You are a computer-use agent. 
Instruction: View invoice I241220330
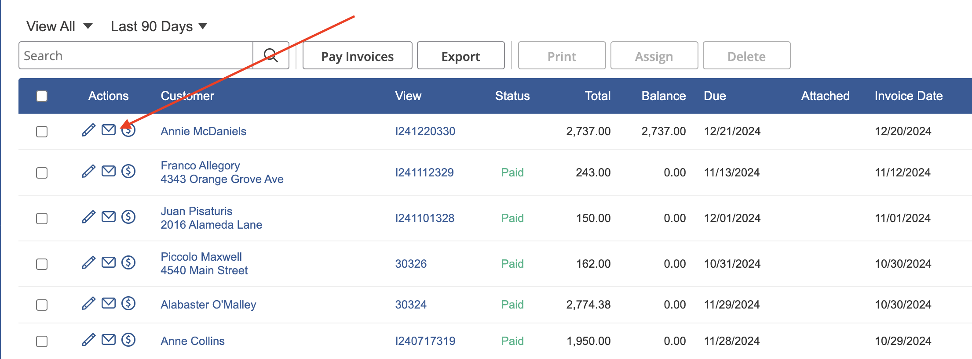(425, 131)
